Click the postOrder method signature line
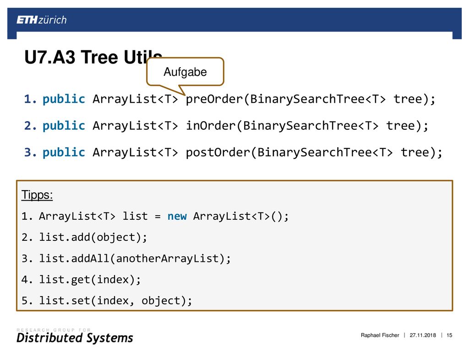Viewport: 469px width, 351px height. click(x=233, y=152)
